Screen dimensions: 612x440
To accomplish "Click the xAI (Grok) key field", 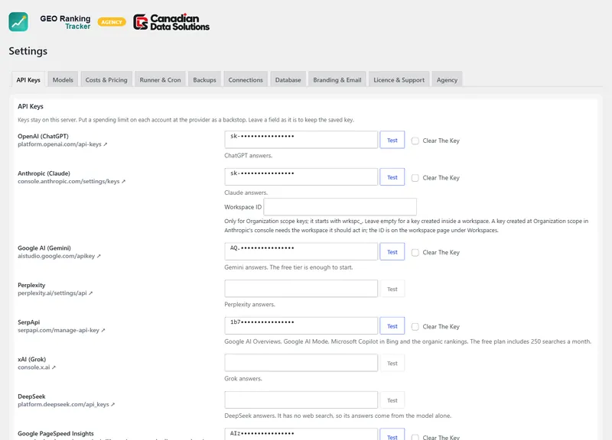I will coord(301,362).
